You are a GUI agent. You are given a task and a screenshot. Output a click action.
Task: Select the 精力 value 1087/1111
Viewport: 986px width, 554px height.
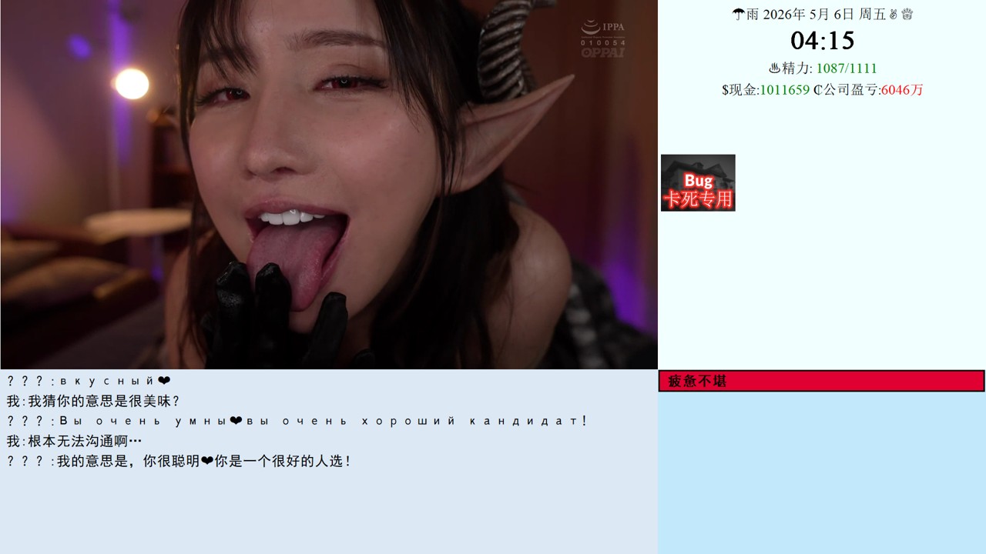(846, 68)
